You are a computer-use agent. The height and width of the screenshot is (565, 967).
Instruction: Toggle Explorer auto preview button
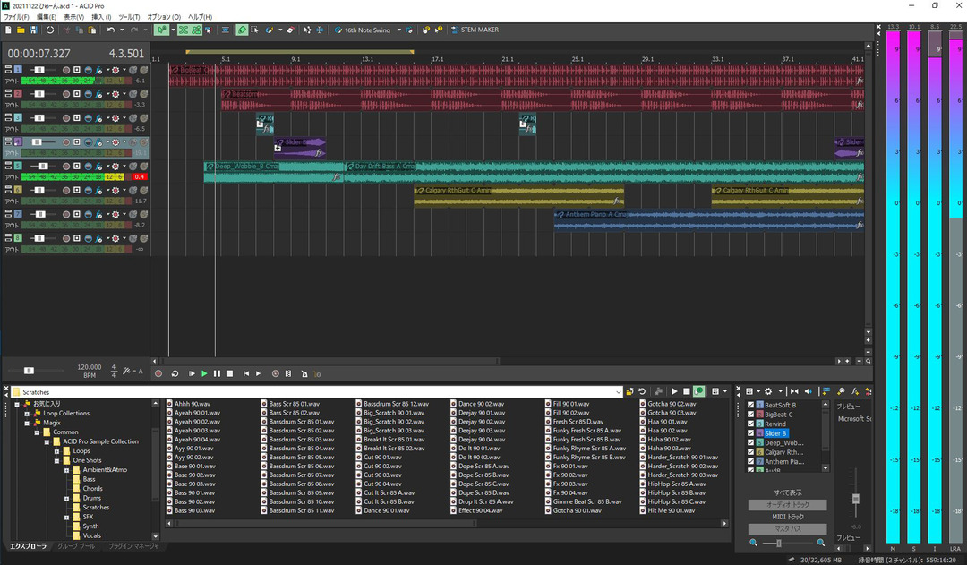click(698, 391)
